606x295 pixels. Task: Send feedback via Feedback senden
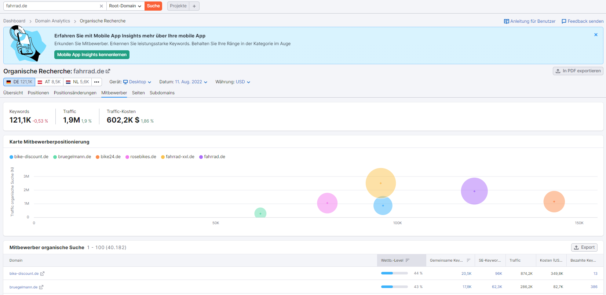coord(583,21)
